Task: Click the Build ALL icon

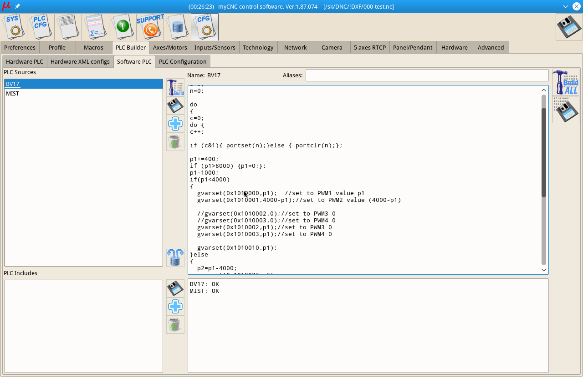Action: click(x=565, y=82)
